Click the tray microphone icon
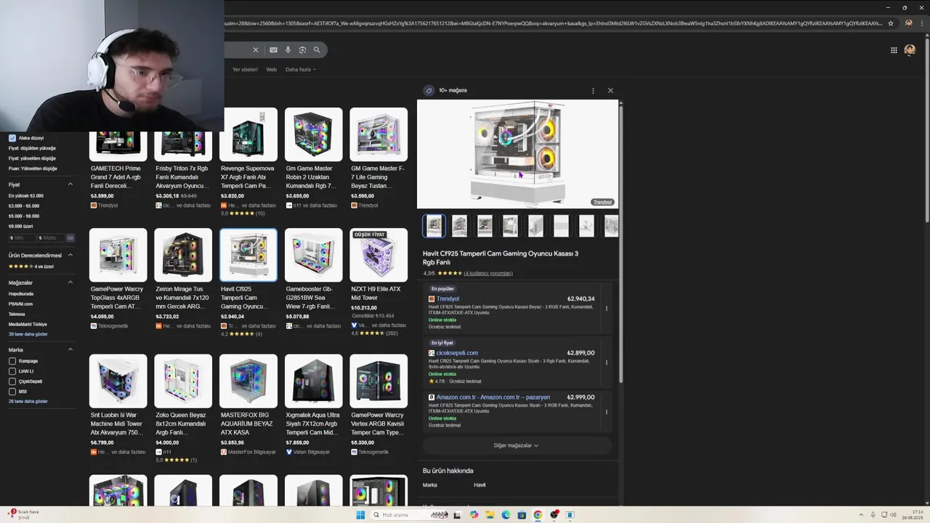Viewport: 930px width, 523px height. coord(873,515)
